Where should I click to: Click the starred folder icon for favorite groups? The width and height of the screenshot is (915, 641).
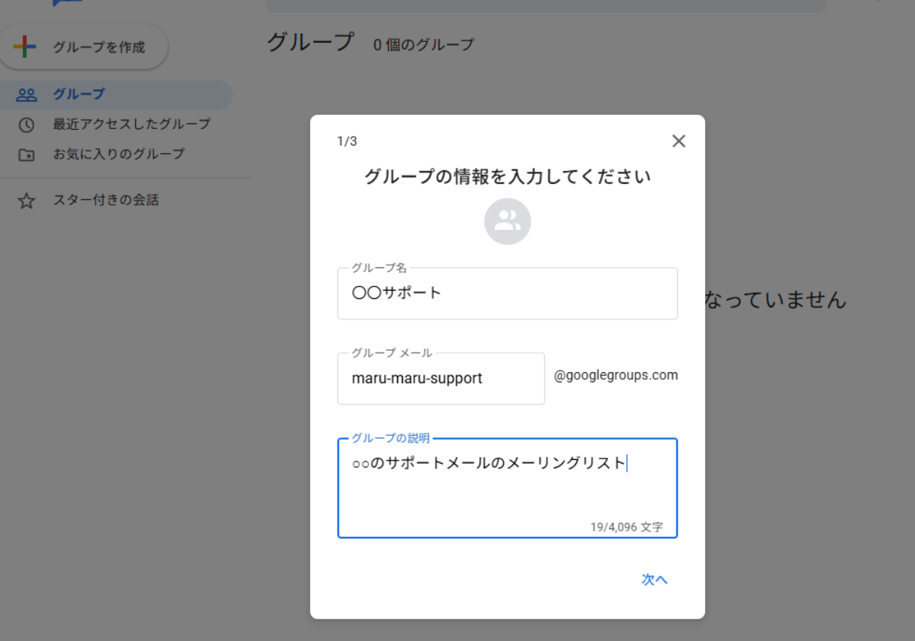click(26, 155)
